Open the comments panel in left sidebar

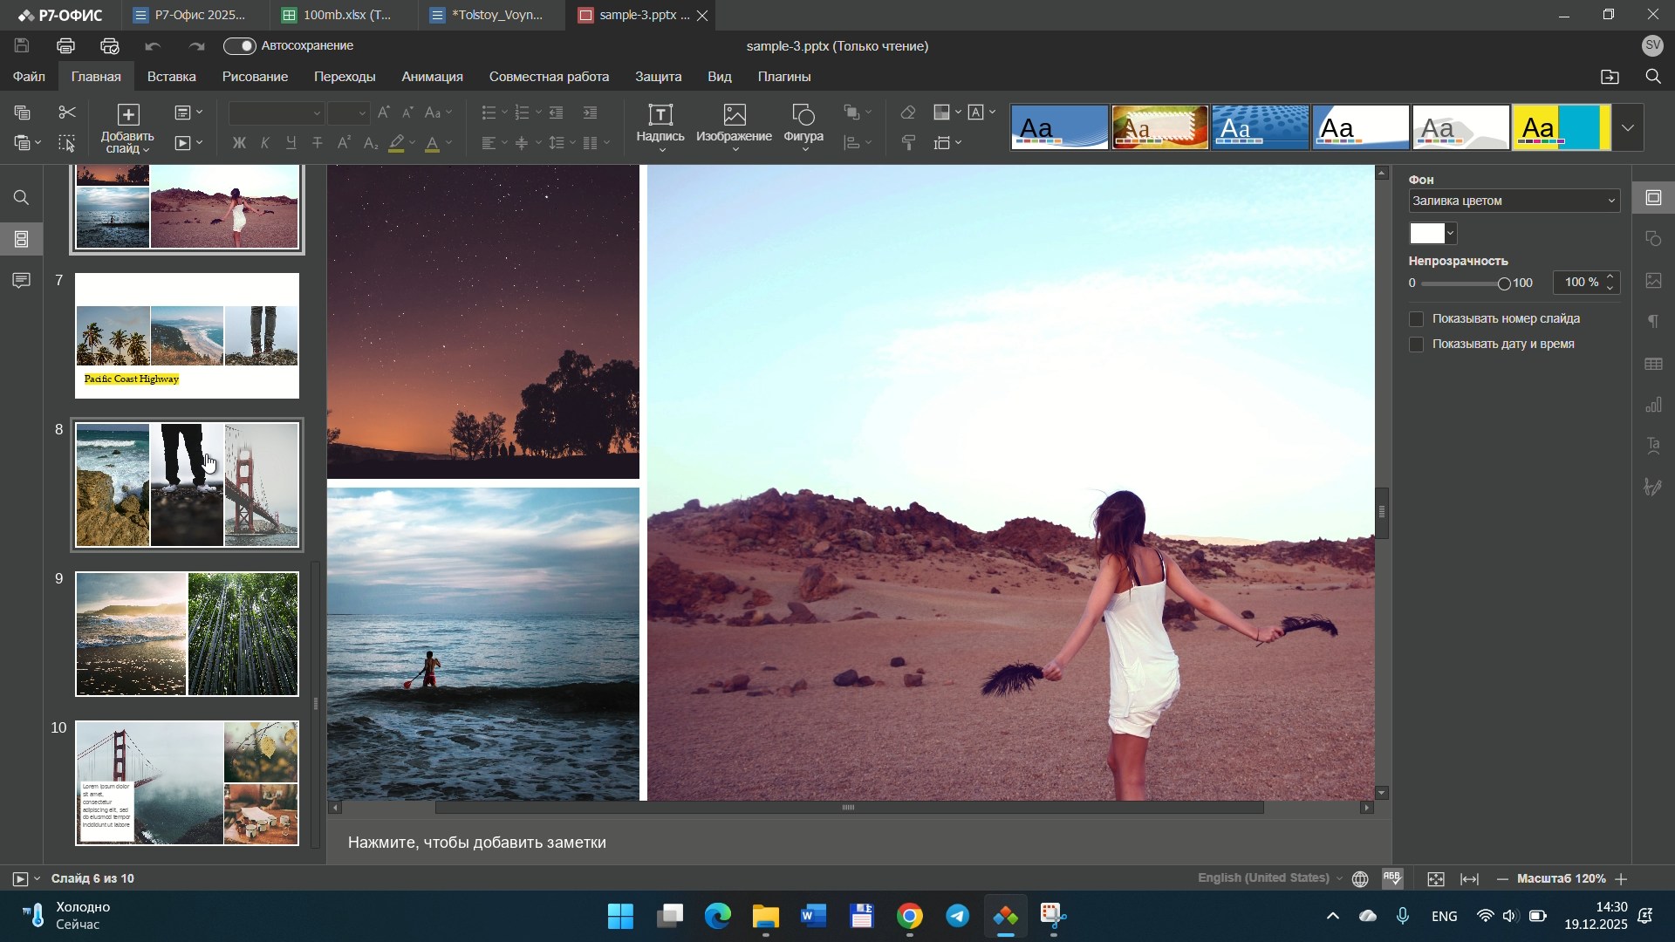22,281
